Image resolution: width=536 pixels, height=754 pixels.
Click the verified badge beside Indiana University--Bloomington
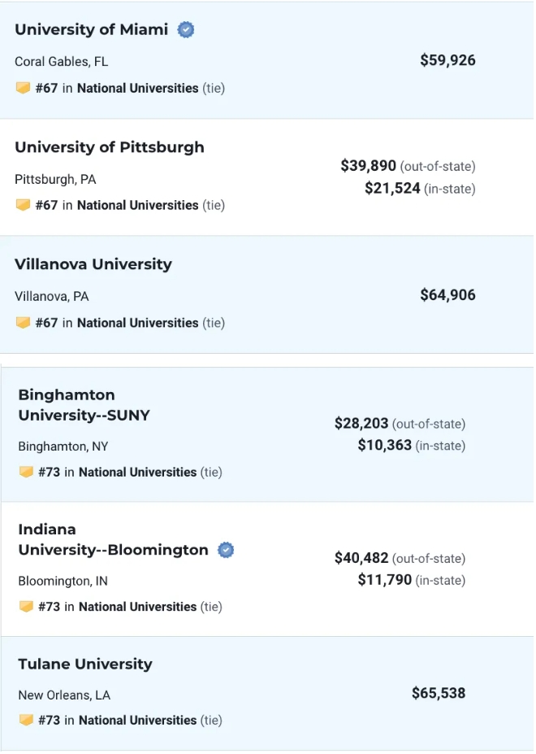pos(227,550)
